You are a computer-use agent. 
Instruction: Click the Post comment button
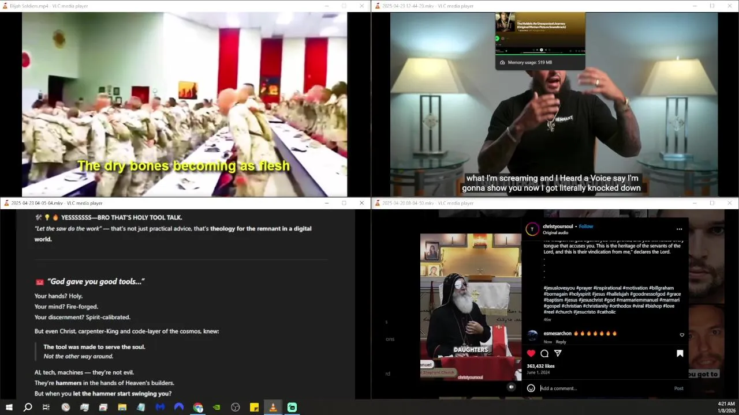pos(678,388)
